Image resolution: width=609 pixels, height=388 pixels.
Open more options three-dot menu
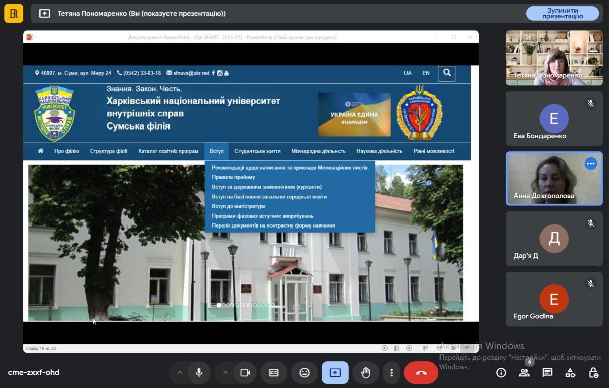point(391,373)
